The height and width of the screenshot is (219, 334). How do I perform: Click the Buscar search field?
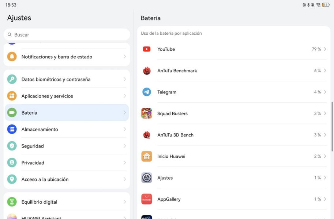67,35
